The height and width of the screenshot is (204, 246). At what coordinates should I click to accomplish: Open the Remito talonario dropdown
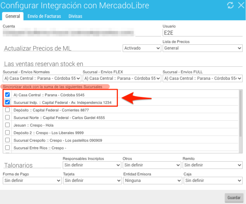point(213,165)
